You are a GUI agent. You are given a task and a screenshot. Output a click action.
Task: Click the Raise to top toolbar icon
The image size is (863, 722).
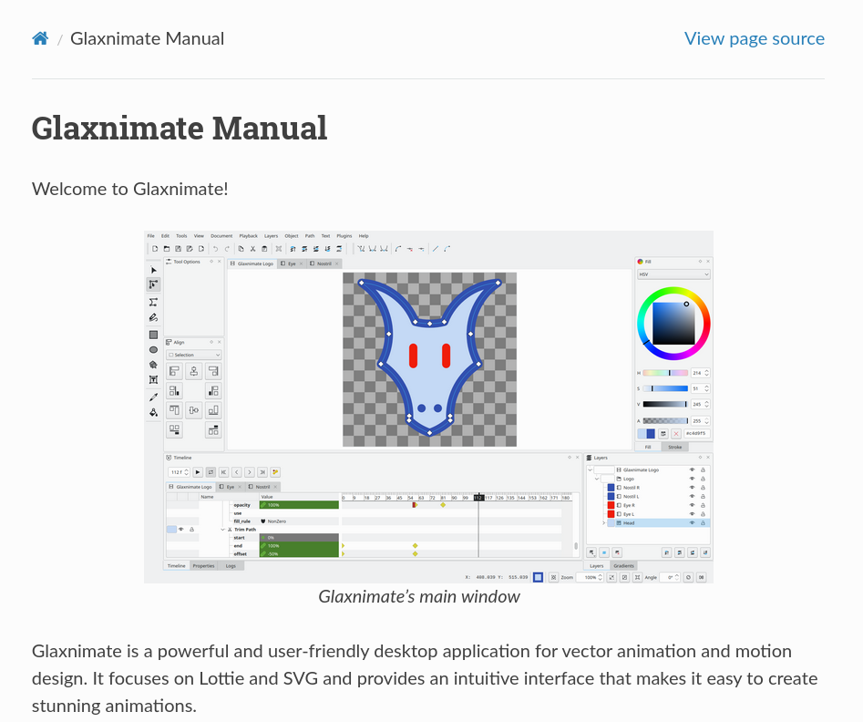click(x=293, y=249)
